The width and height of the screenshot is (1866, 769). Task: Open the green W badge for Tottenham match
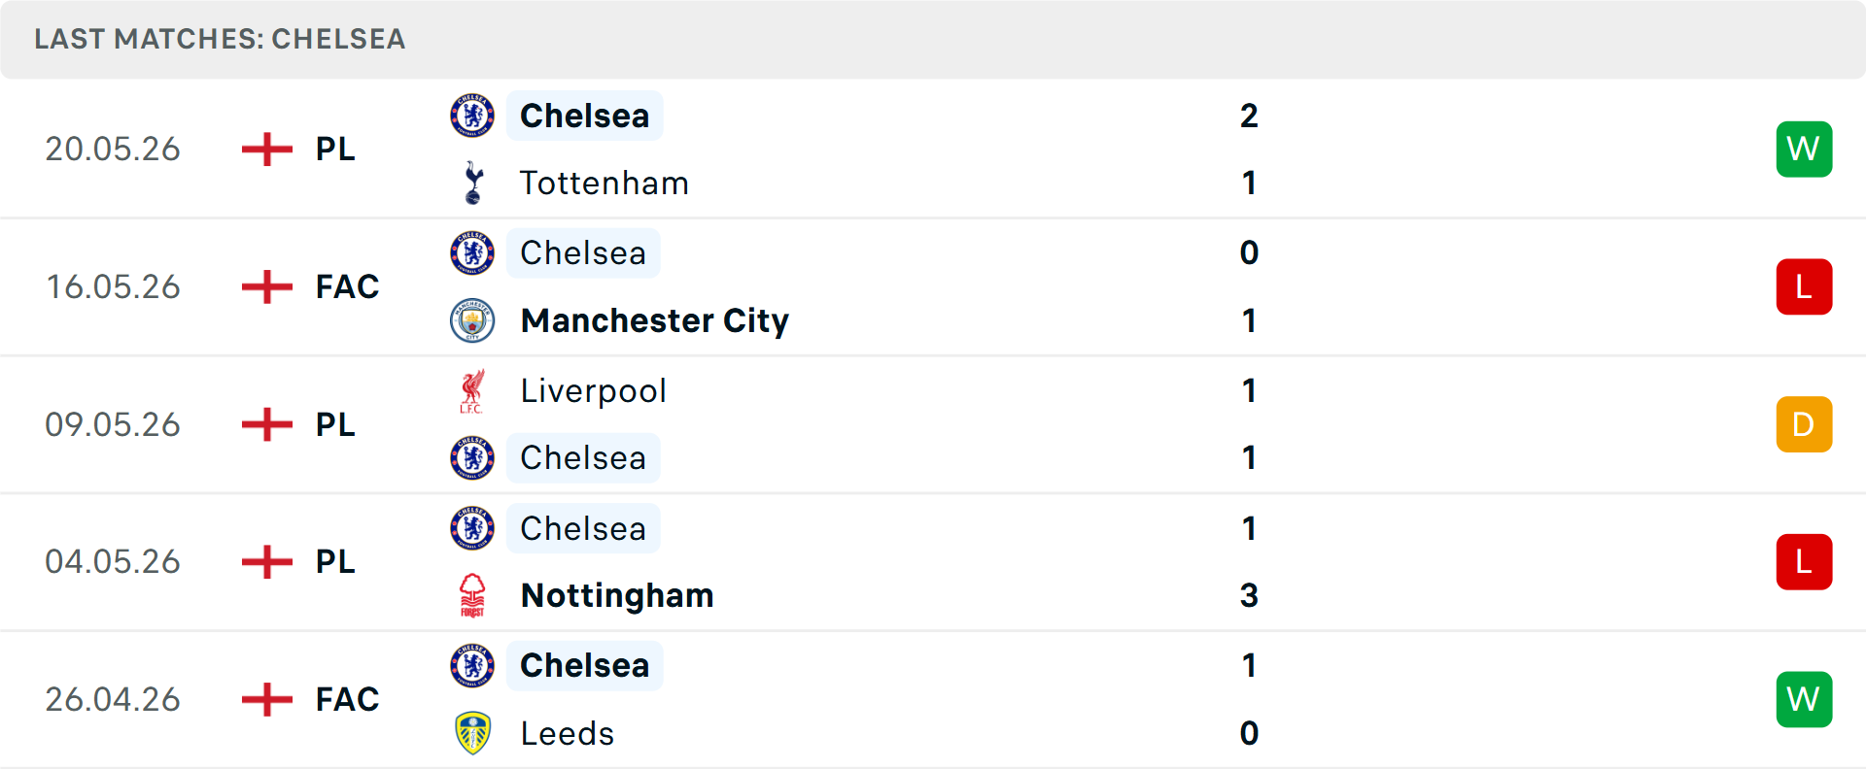1804,150
